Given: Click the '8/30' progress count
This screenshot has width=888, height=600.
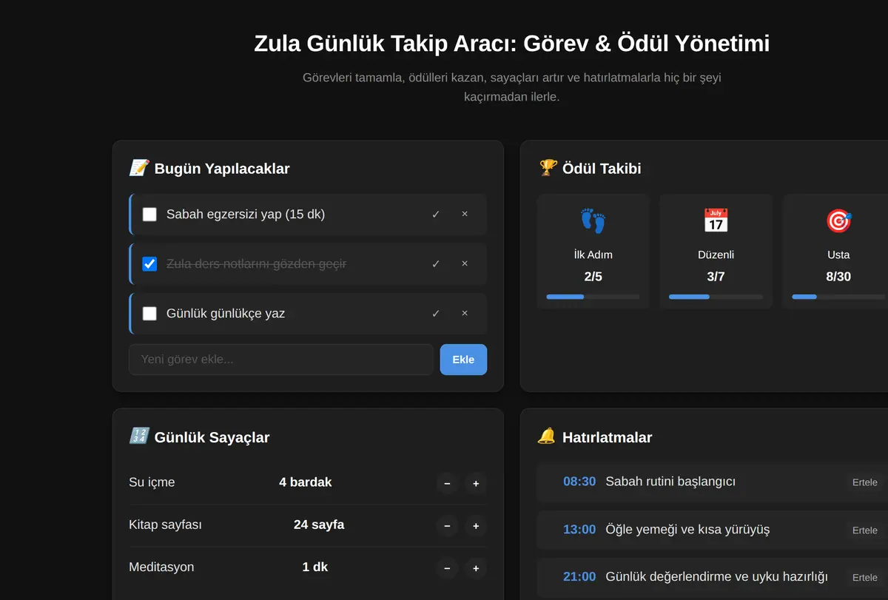Looking at the screenshot, I should point(838,277).
